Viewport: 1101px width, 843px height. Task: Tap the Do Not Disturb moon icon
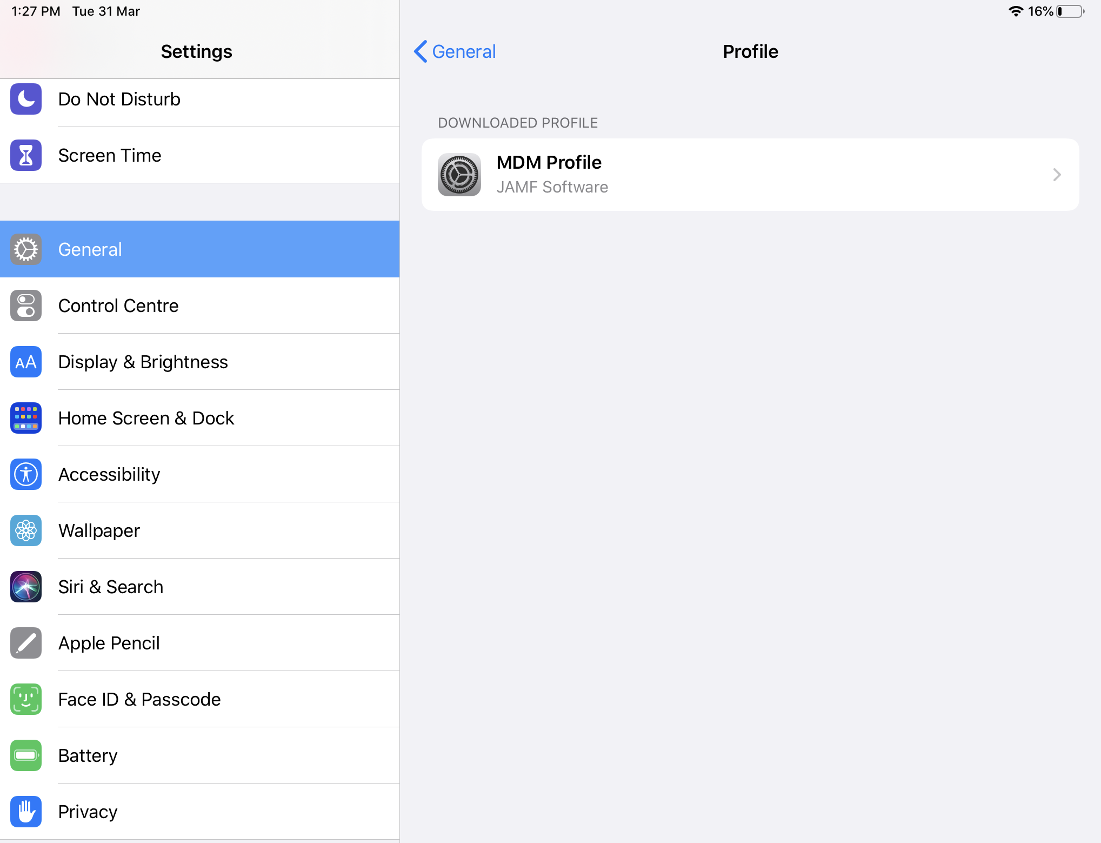(x=26, y=99)
